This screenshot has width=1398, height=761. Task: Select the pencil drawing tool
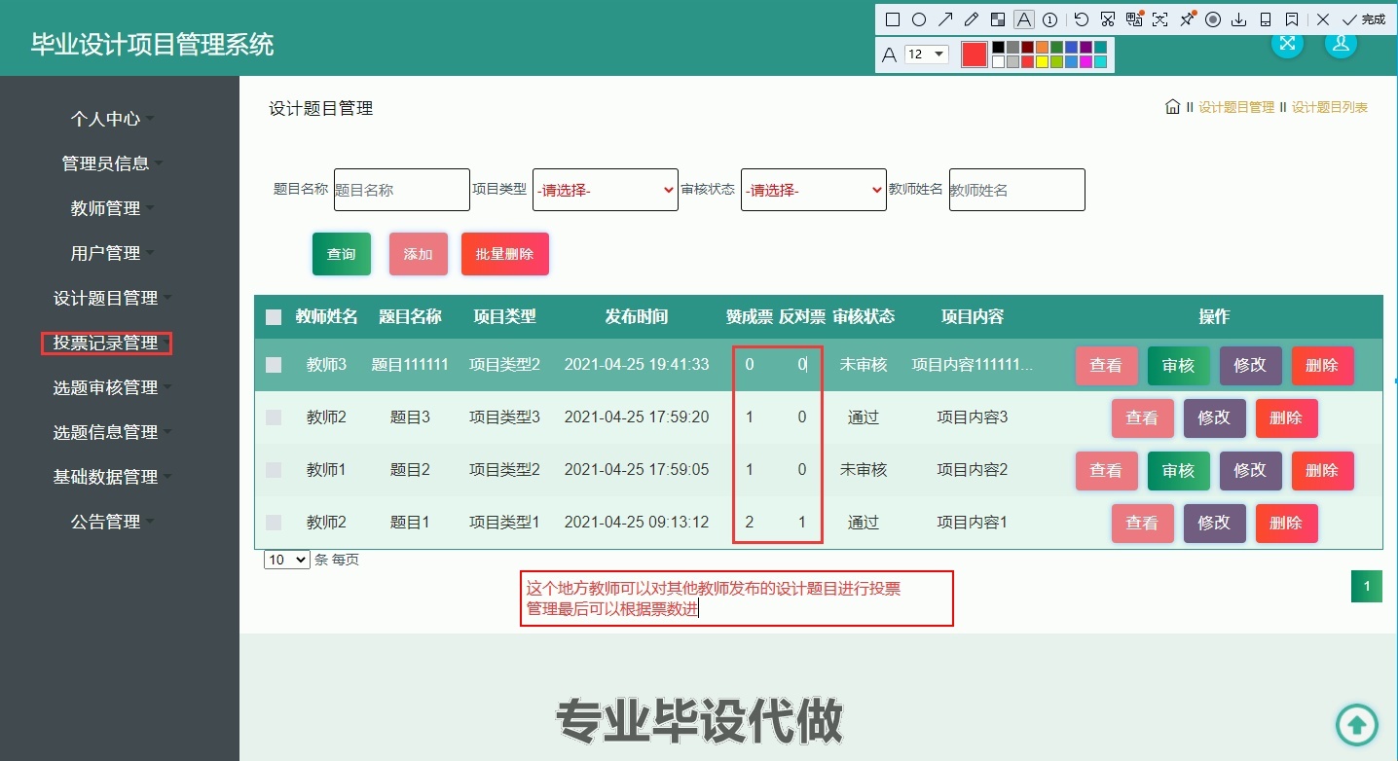pos(971,19)
